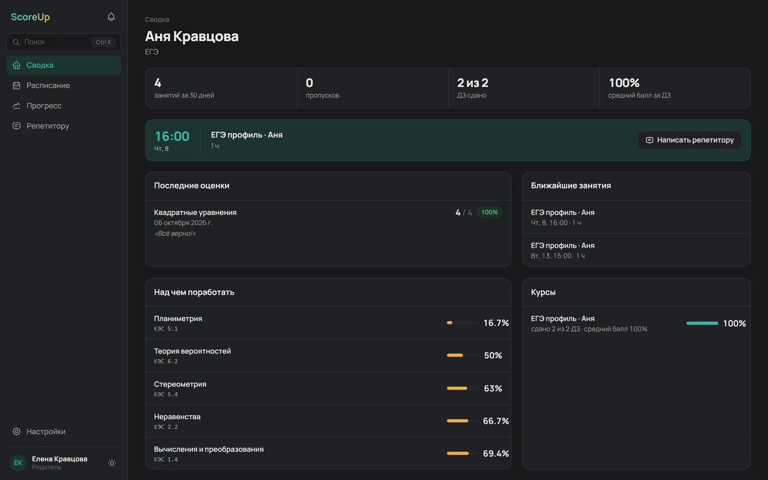Click the ЕК user avatar
The image size is (768, 480).
[x=18, y=463]
